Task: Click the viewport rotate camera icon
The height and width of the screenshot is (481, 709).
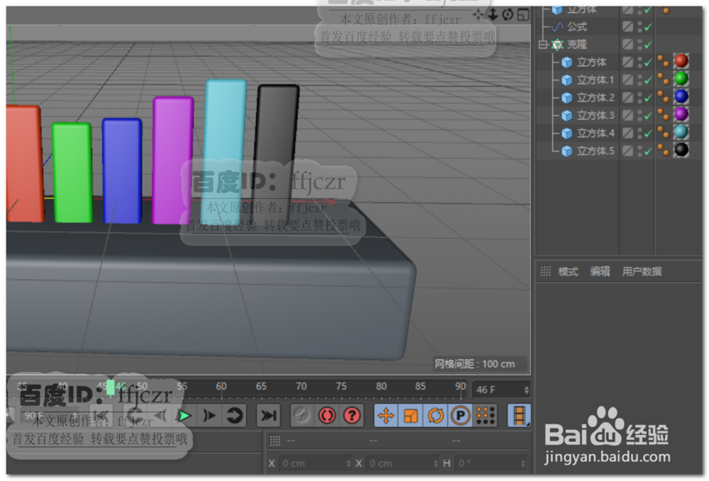Action: 508,15
